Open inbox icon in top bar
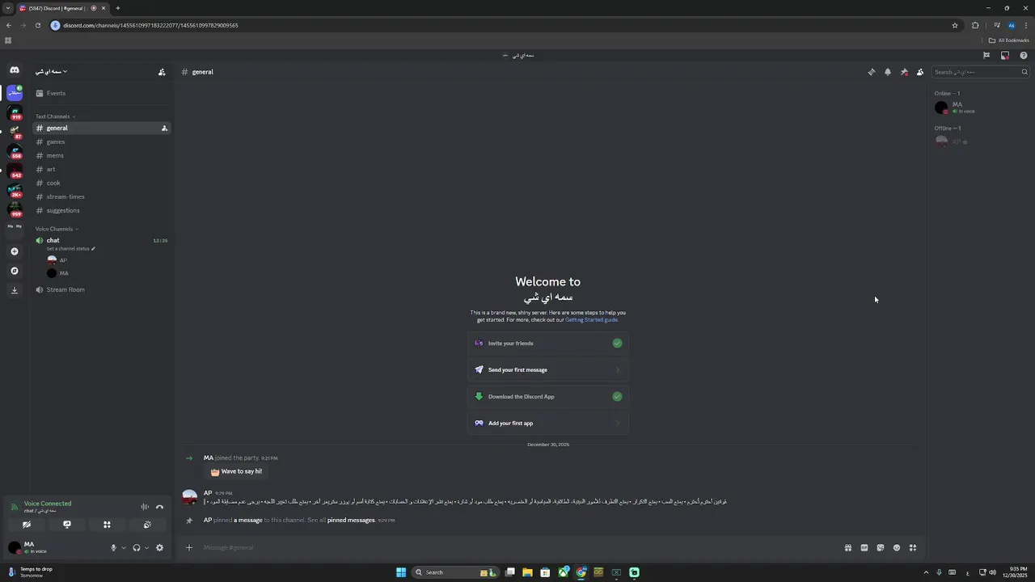The image size is (1035, 582). click(1005, 56)
